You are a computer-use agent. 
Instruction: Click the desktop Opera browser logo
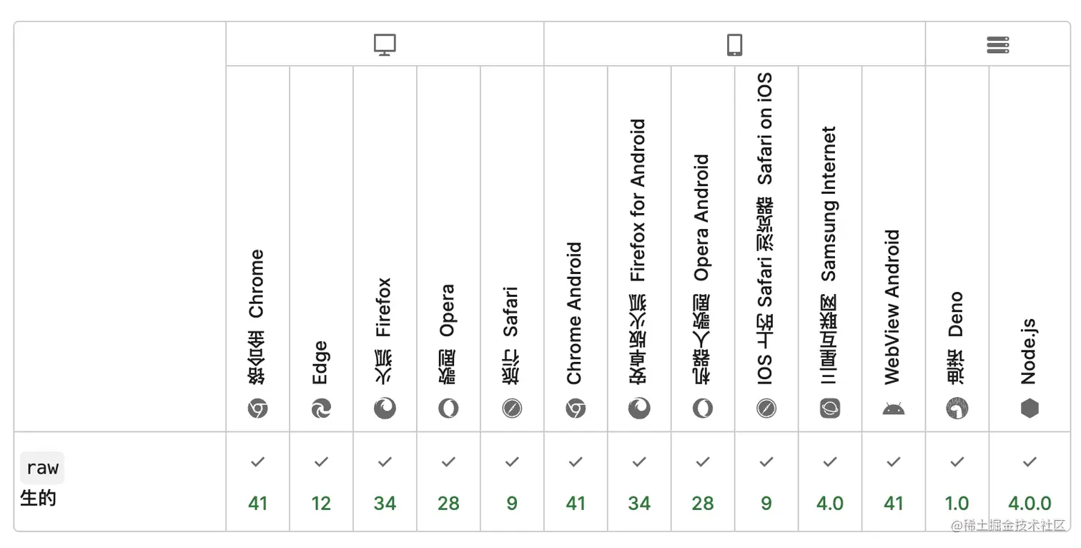(448, 408)
